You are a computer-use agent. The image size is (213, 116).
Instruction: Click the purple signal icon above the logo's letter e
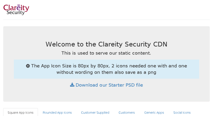[19, 5]
